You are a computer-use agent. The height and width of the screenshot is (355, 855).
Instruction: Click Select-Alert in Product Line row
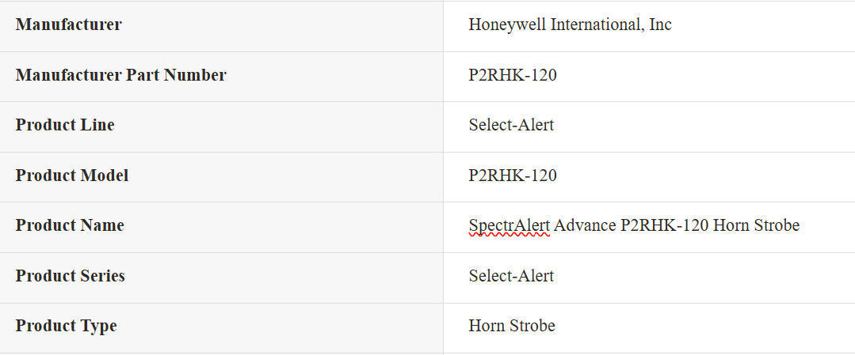511,125
